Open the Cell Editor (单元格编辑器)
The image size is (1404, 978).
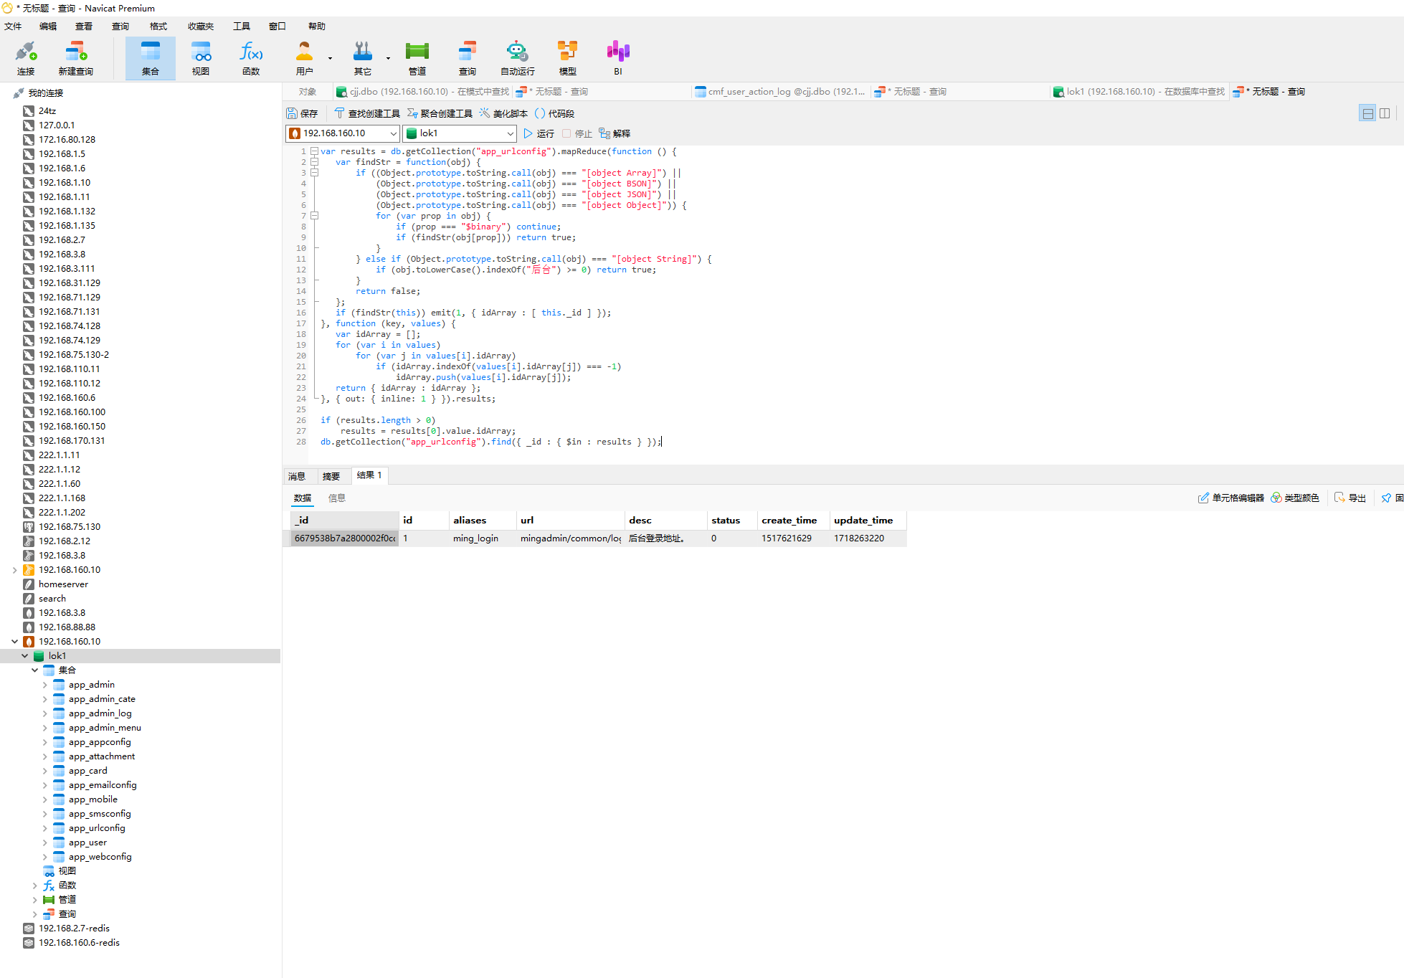coord(1230,498)
